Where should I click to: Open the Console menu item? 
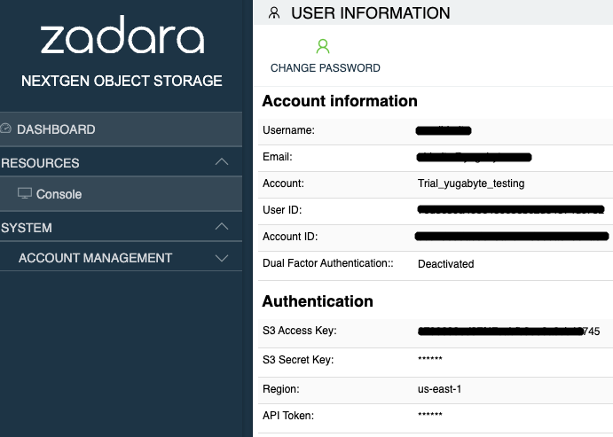[x=121, y=194]
